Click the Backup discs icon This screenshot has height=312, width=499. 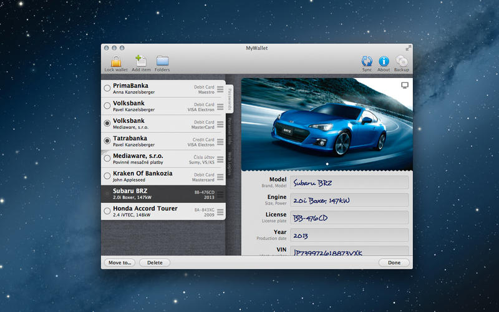coord(402,61)
